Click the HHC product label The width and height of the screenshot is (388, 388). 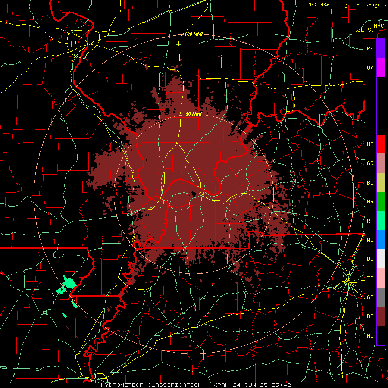(379, 26)
